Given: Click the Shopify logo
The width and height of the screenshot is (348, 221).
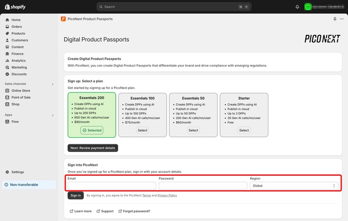Looking at the screenshot, I should coord(15,7).
